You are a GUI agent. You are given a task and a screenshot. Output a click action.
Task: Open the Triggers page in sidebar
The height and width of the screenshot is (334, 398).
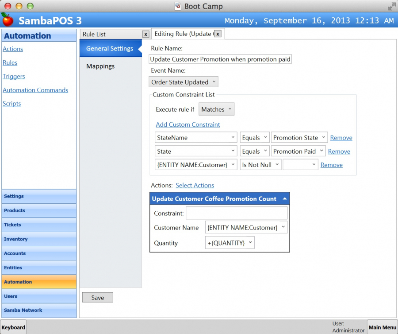coord(14,76)
